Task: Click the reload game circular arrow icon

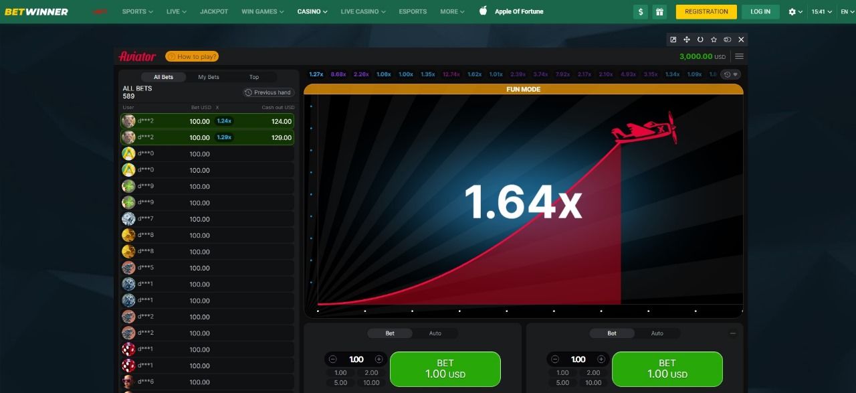Action: pos(700,40)
